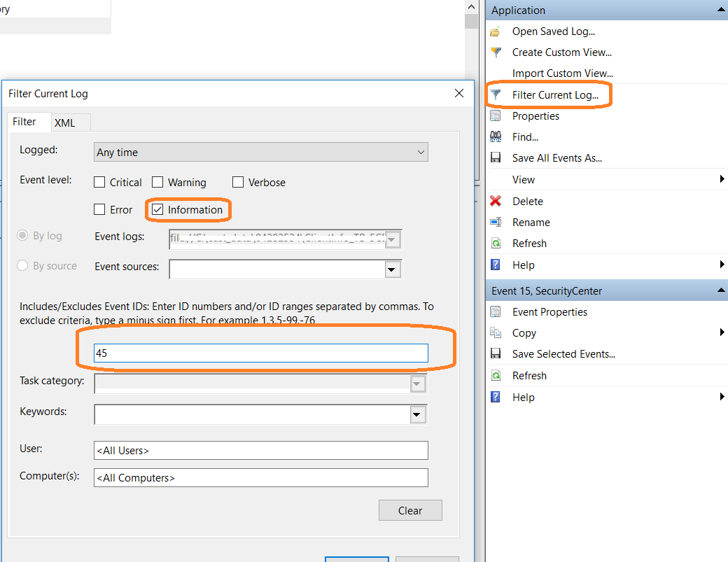Open Saved Log via its folder icon
This screenshot has width=728, height=562.
494,31
